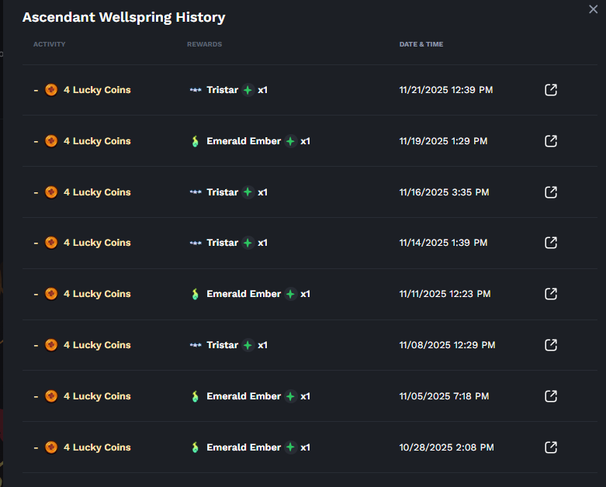Click Lucky Coin icon in 11/08/2025 row

pos(51,345)
